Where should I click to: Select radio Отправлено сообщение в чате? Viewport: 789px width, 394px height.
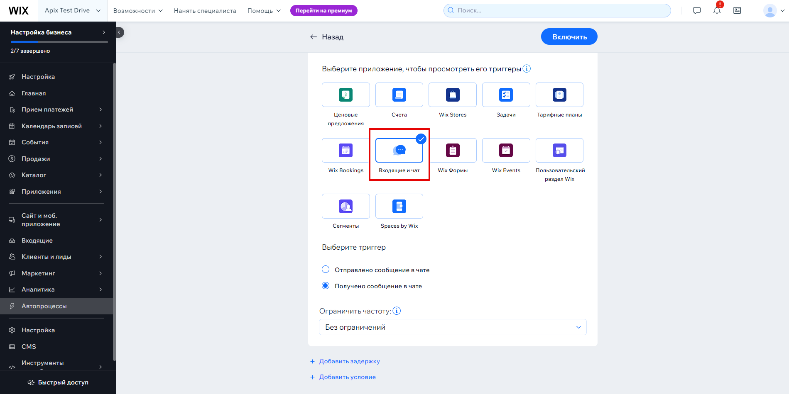point(326,270)
